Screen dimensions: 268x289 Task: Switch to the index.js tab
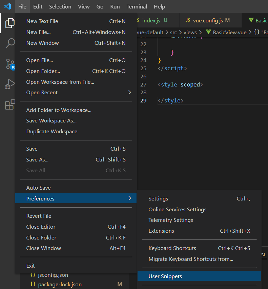[x=158, y=20]
